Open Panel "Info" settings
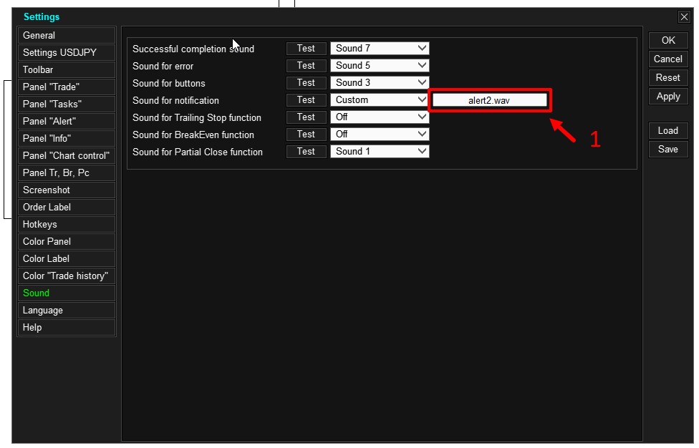The height and width of the screenshot is (448, 699). click(67, 139)
